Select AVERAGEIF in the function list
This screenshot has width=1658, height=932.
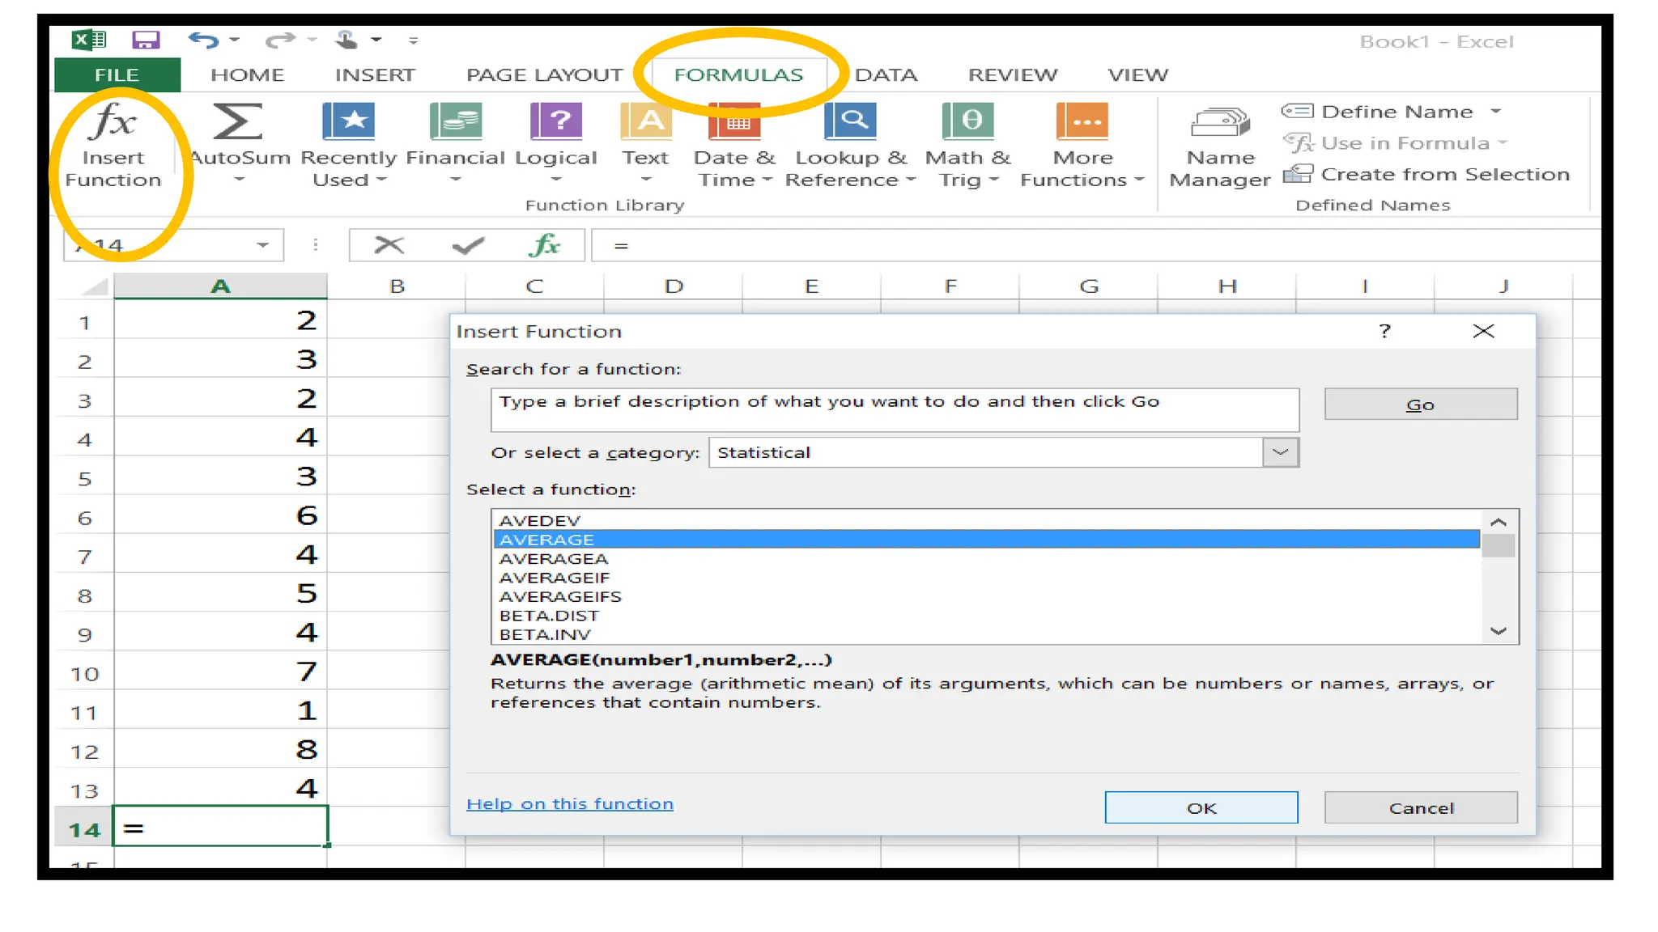click(555, 578)
